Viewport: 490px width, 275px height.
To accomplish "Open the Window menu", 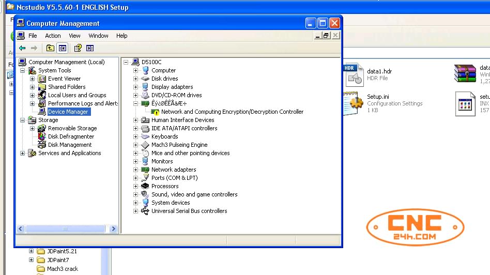I will pos(98,36).
